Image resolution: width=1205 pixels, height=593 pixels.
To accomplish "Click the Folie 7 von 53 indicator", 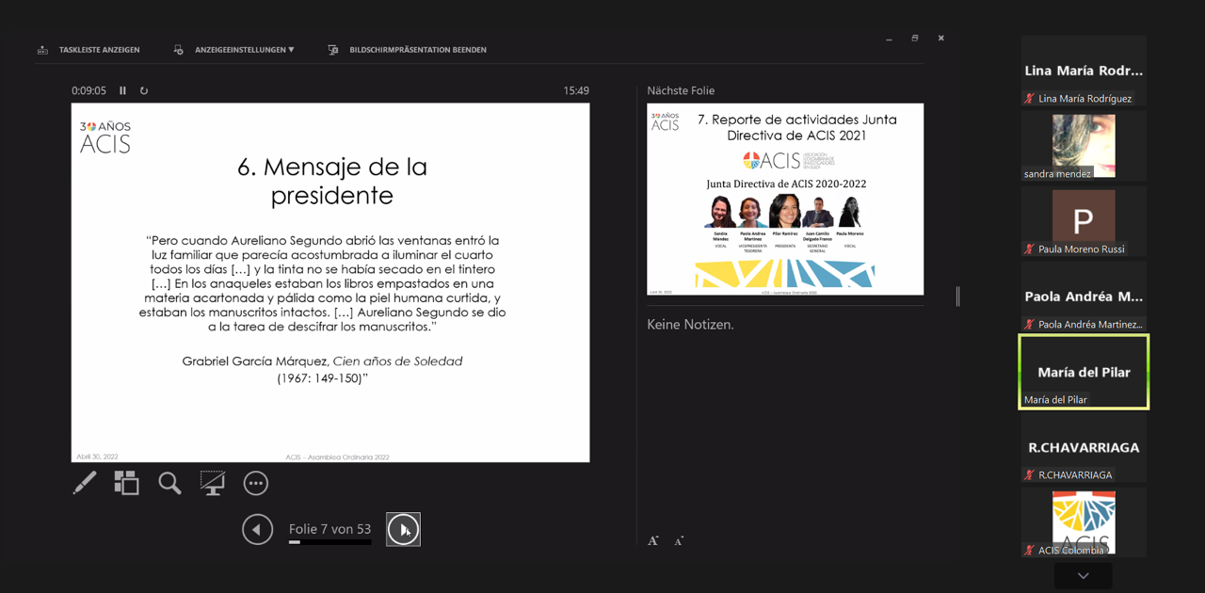I will pos(329,529).
